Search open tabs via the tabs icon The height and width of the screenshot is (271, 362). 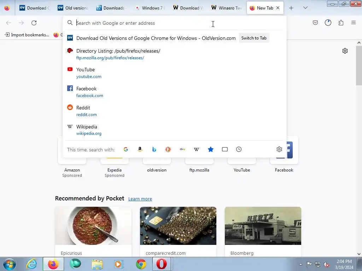pyautogui.click(x=224, y=149)
